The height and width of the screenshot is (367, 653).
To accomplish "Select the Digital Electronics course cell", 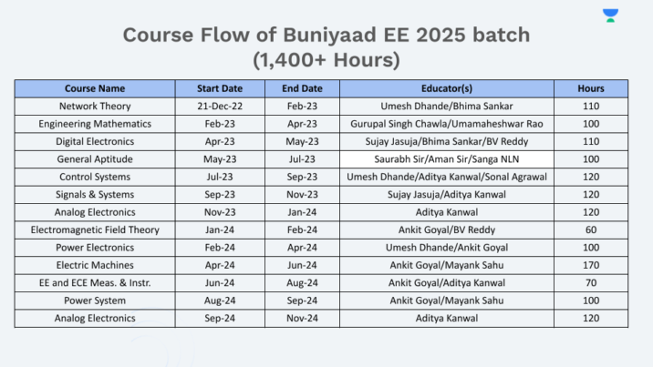I will tap(95, 141).
